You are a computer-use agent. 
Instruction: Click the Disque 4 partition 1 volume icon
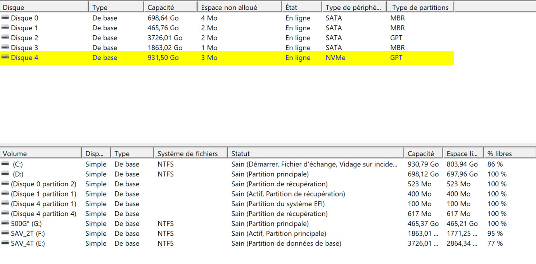coord(5,204)
